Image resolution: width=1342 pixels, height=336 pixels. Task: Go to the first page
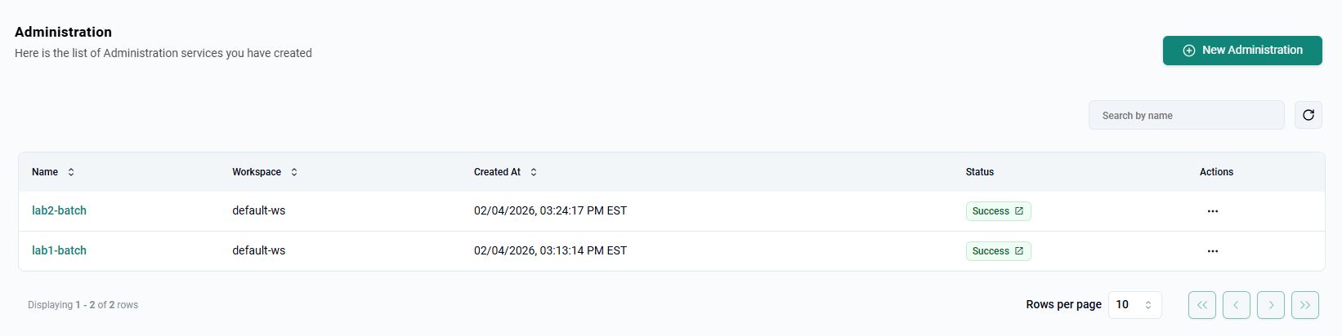tap(1201, 305)
